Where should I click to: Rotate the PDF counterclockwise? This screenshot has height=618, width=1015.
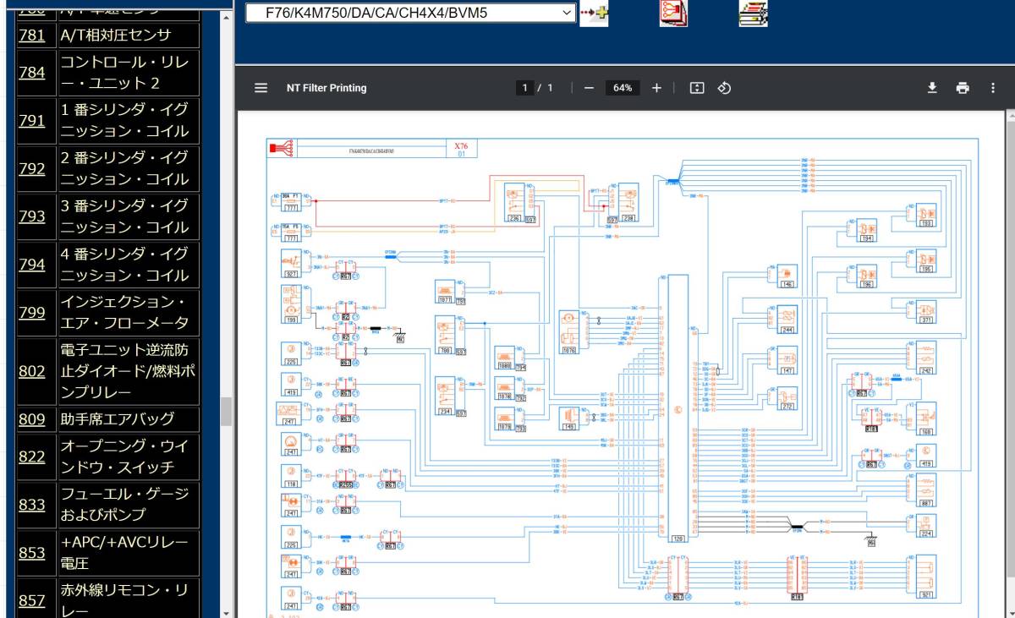tap(724, 88)
